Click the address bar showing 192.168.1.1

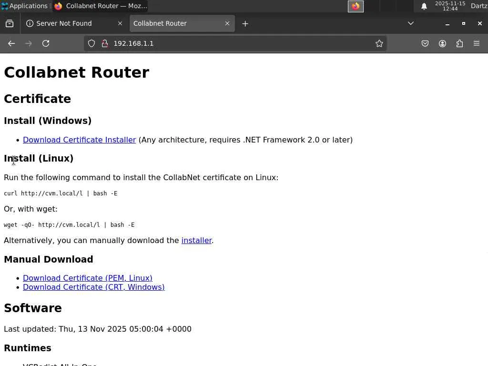click(235, 43)
